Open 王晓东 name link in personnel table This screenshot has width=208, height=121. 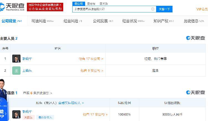(27, 71)
